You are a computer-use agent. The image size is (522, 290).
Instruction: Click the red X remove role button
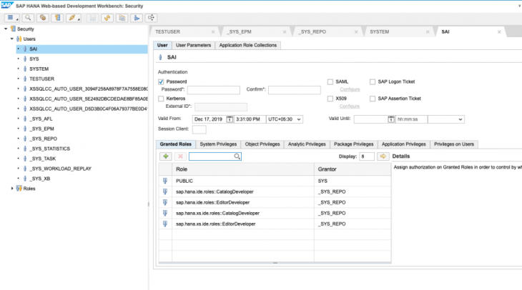coord(180,156)
